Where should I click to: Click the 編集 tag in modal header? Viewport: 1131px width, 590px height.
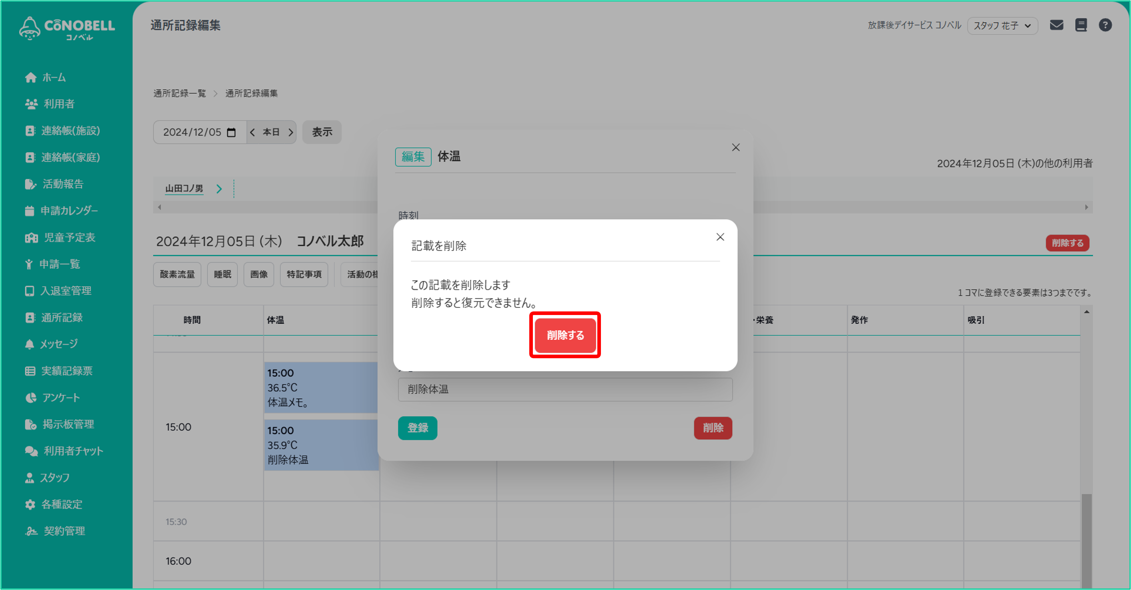click(x=413, y=157)
